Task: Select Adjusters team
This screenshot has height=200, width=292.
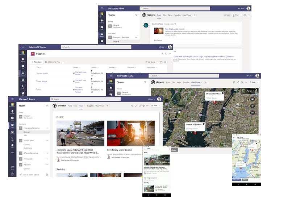Action: click(x=27, y=164)
